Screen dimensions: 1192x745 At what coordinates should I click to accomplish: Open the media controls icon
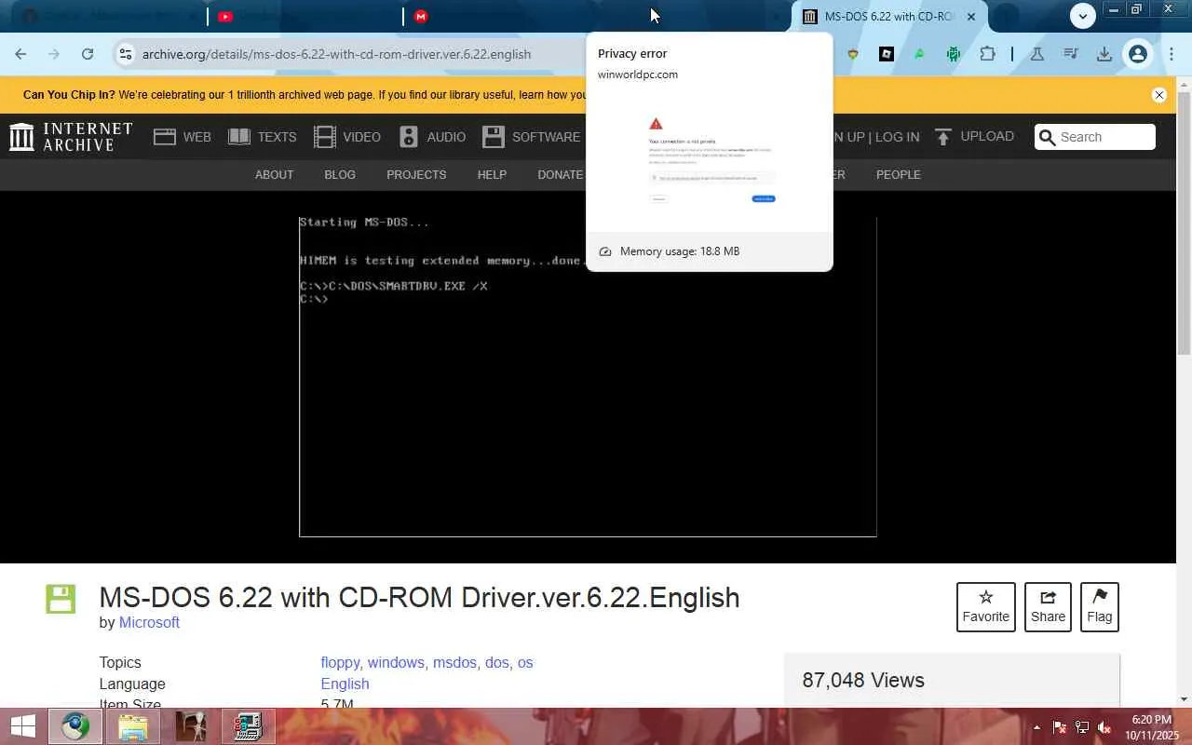1071,54
